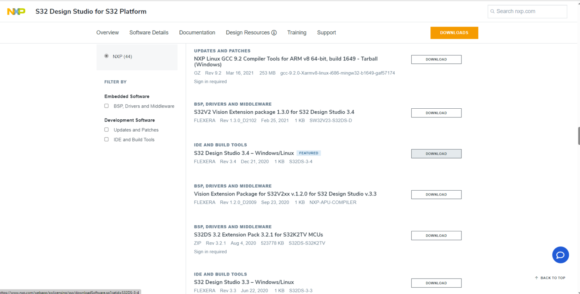Open the live chat bubble icon

(560, 255)
